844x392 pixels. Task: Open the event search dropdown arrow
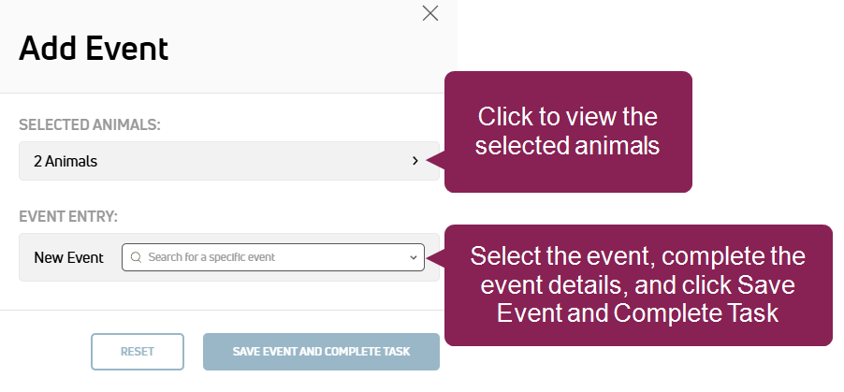point(414,257)
